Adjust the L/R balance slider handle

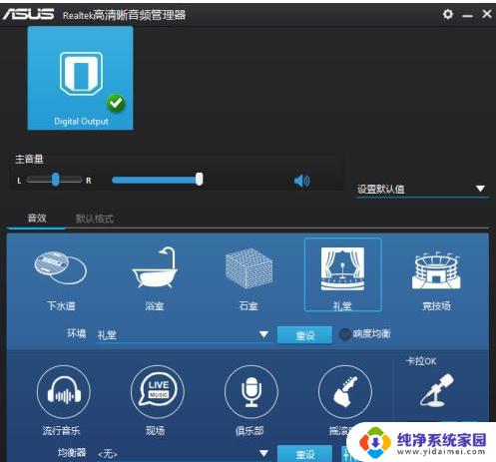pyautogui.click(x=56, y=180)
